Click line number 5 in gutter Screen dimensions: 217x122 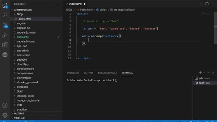[70, 28]
